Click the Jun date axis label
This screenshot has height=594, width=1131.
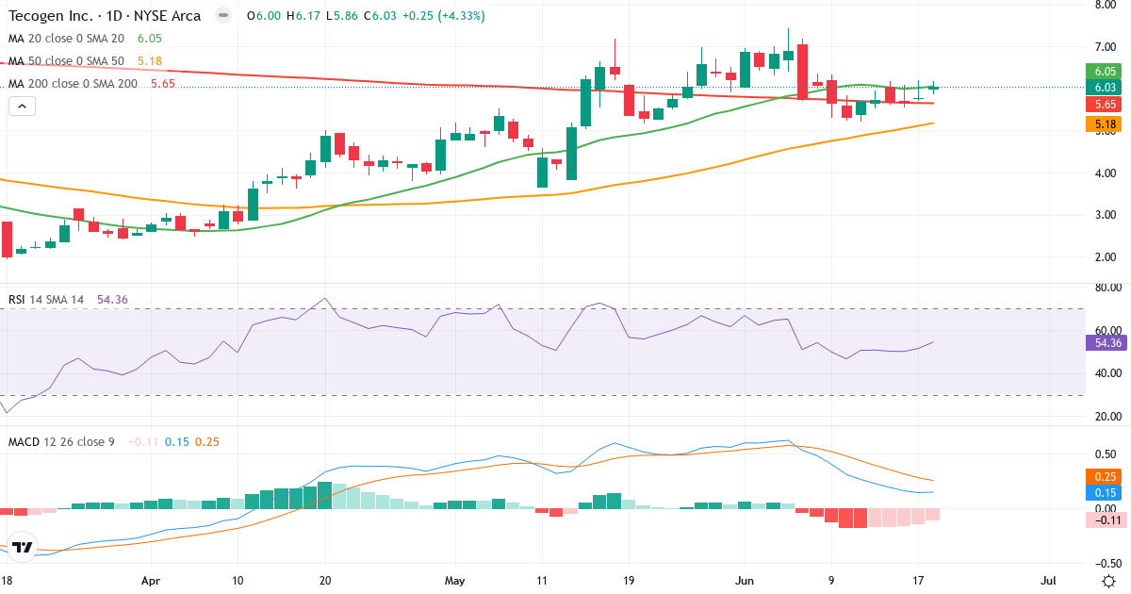745,581
